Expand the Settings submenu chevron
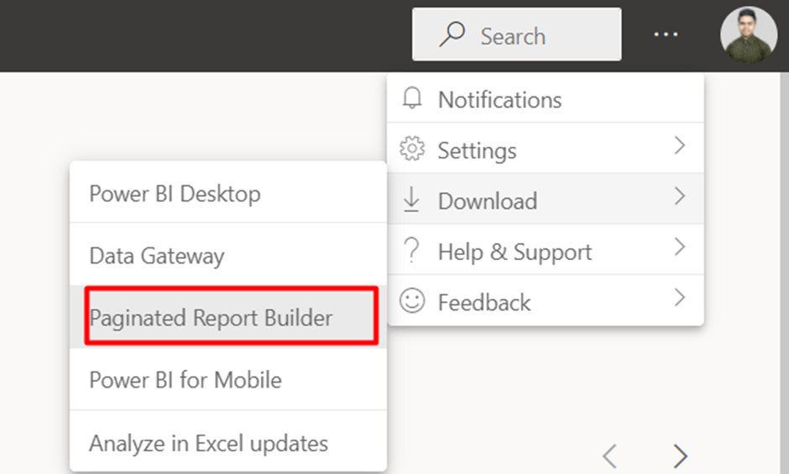 pos(680,145)
